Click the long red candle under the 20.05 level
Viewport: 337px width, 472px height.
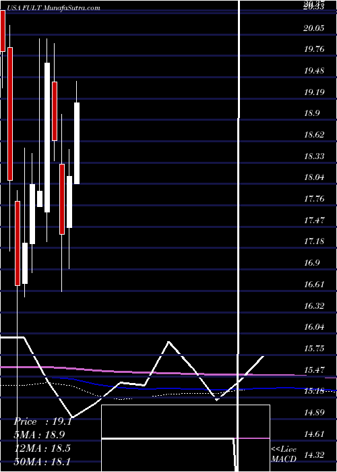[10, 114]
